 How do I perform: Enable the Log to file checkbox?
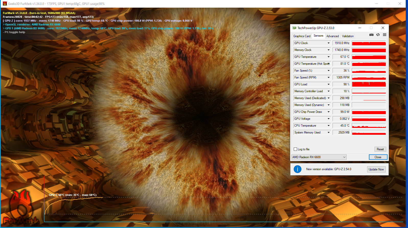(296, 149)
